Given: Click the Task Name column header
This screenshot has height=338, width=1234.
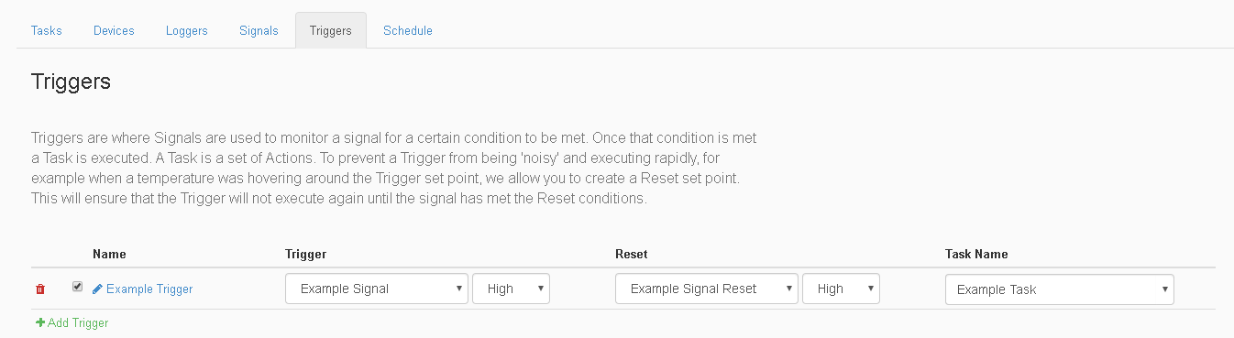Looking at the screenshot, I should 976,254.
